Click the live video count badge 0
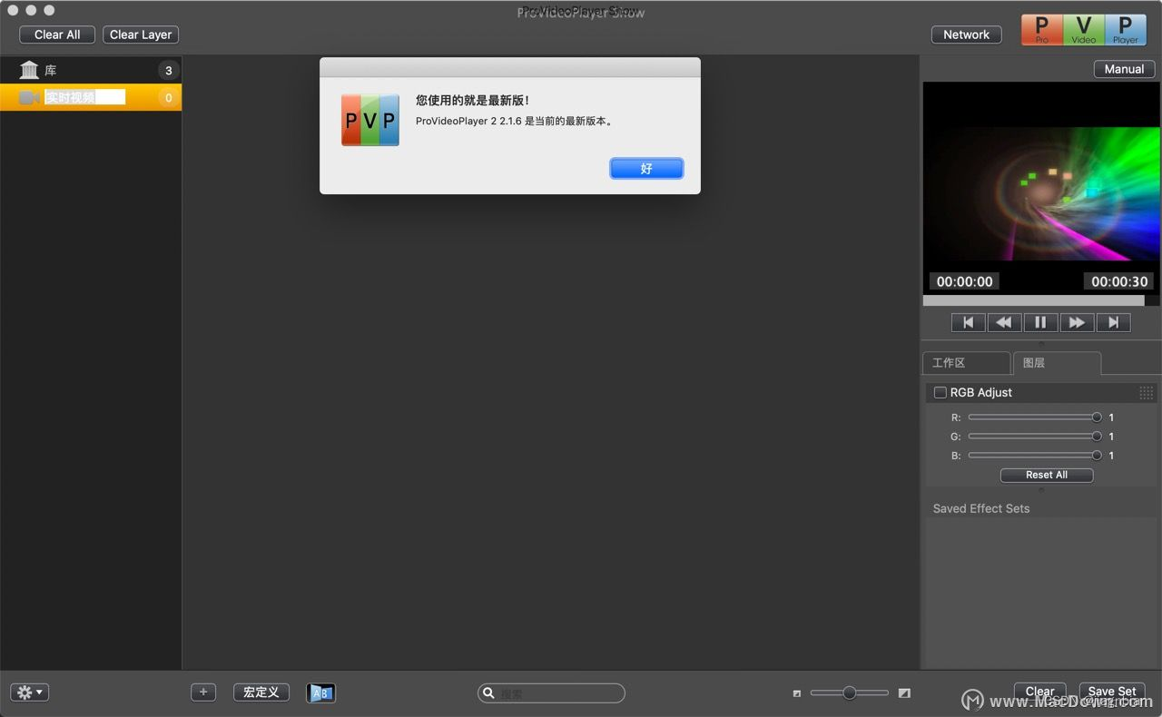This screenshot has height=717, width=1162. tap(168, 97)
